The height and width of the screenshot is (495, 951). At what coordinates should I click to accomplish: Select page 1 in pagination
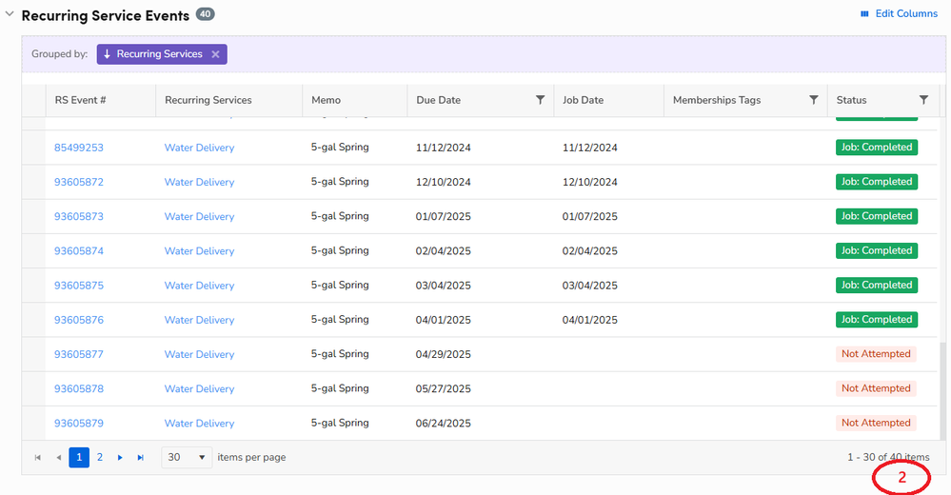[79, 458]
